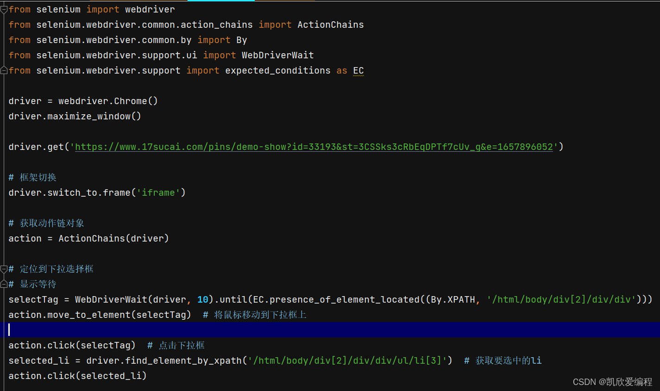The height and width of the screenshot is (391, 660).
Task: Collapse comment block at '# 定位到下拉选择框'
Action: (4, 269)
